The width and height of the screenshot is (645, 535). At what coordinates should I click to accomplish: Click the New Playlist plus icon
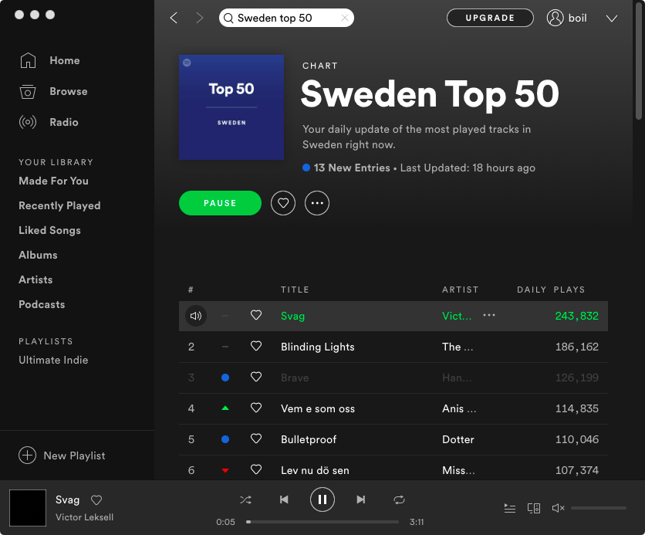(27, 455)
